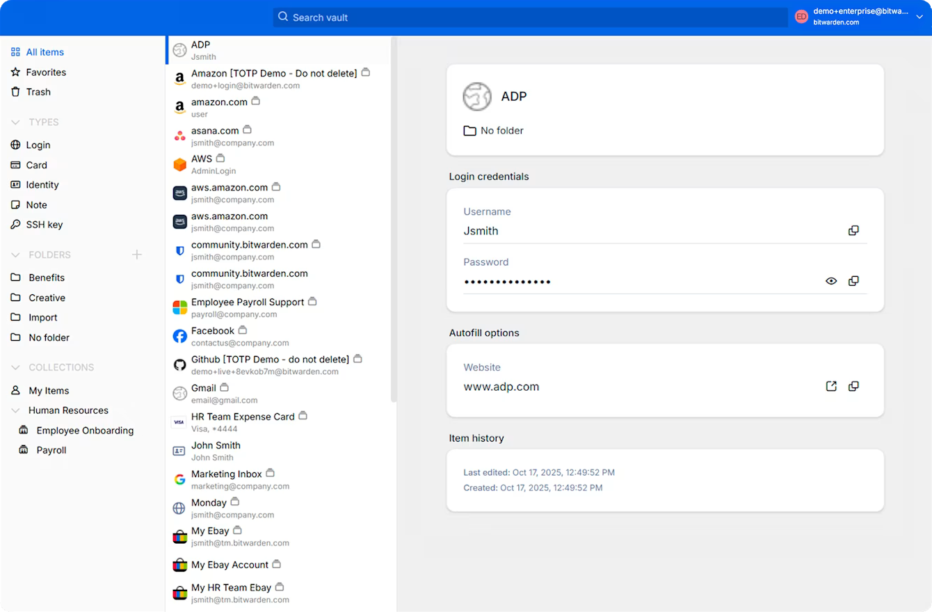Screen dimensions: 932x612
Task: Collapse the TYPES section
Action: pos(15,122)
